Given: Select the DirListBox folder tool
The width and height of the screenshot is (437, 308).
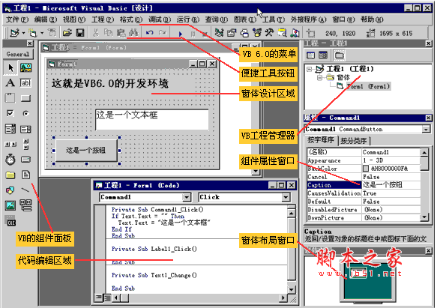Looking at the screenshot, I should tap(10, 175).
